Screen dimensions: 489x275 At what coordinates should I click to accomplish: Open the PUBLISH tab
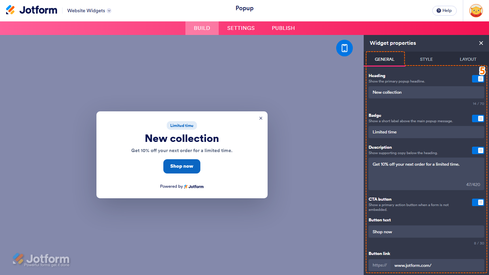coord(283,28)
